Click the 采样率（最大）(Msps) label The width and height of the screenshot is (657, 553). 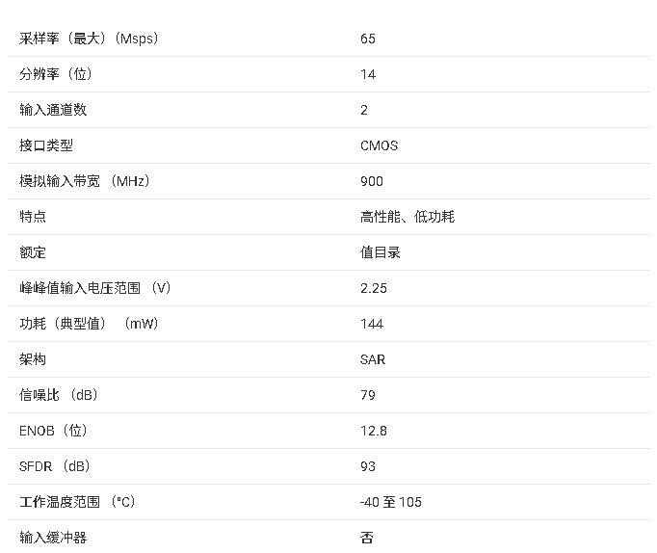89,39
